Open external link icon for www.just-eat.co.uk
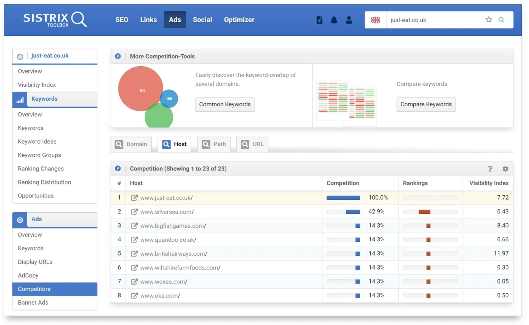529x325 pixels. tap(134, 198)
